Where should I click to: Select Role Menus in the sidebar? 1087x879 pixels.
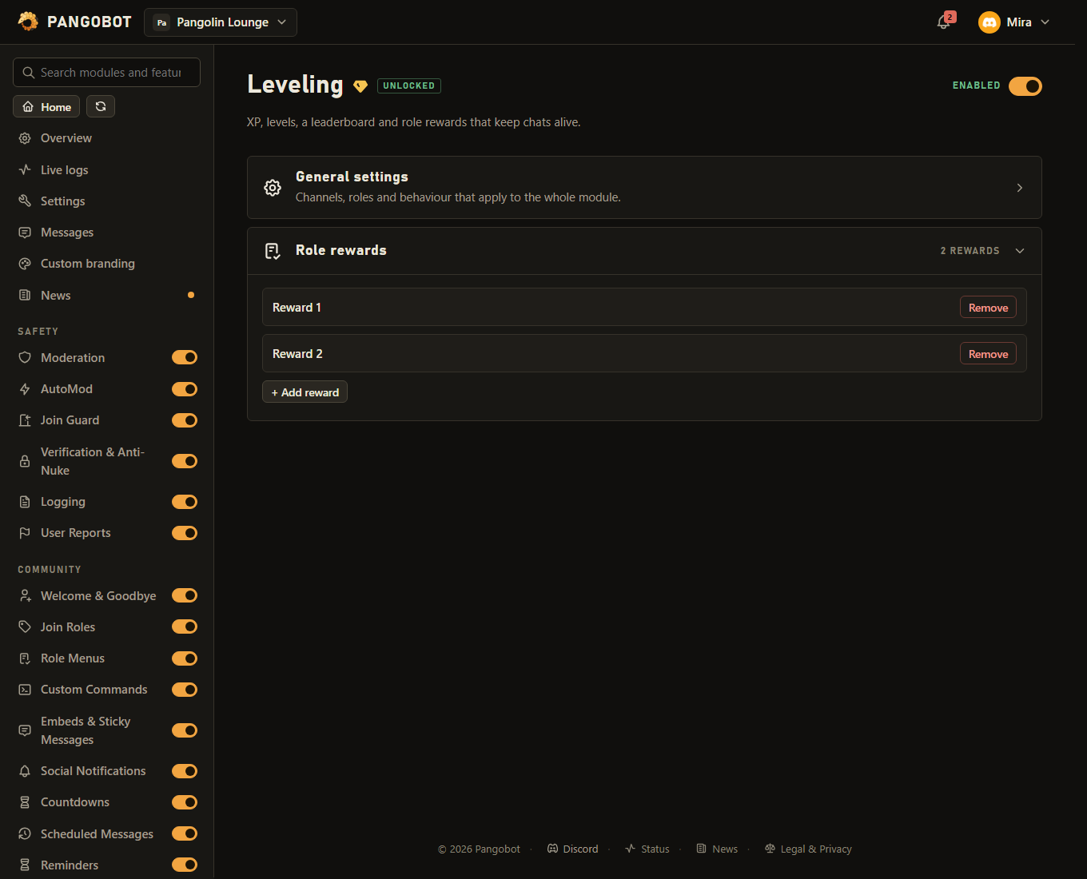pyautogui.click(x=73, y=658)
